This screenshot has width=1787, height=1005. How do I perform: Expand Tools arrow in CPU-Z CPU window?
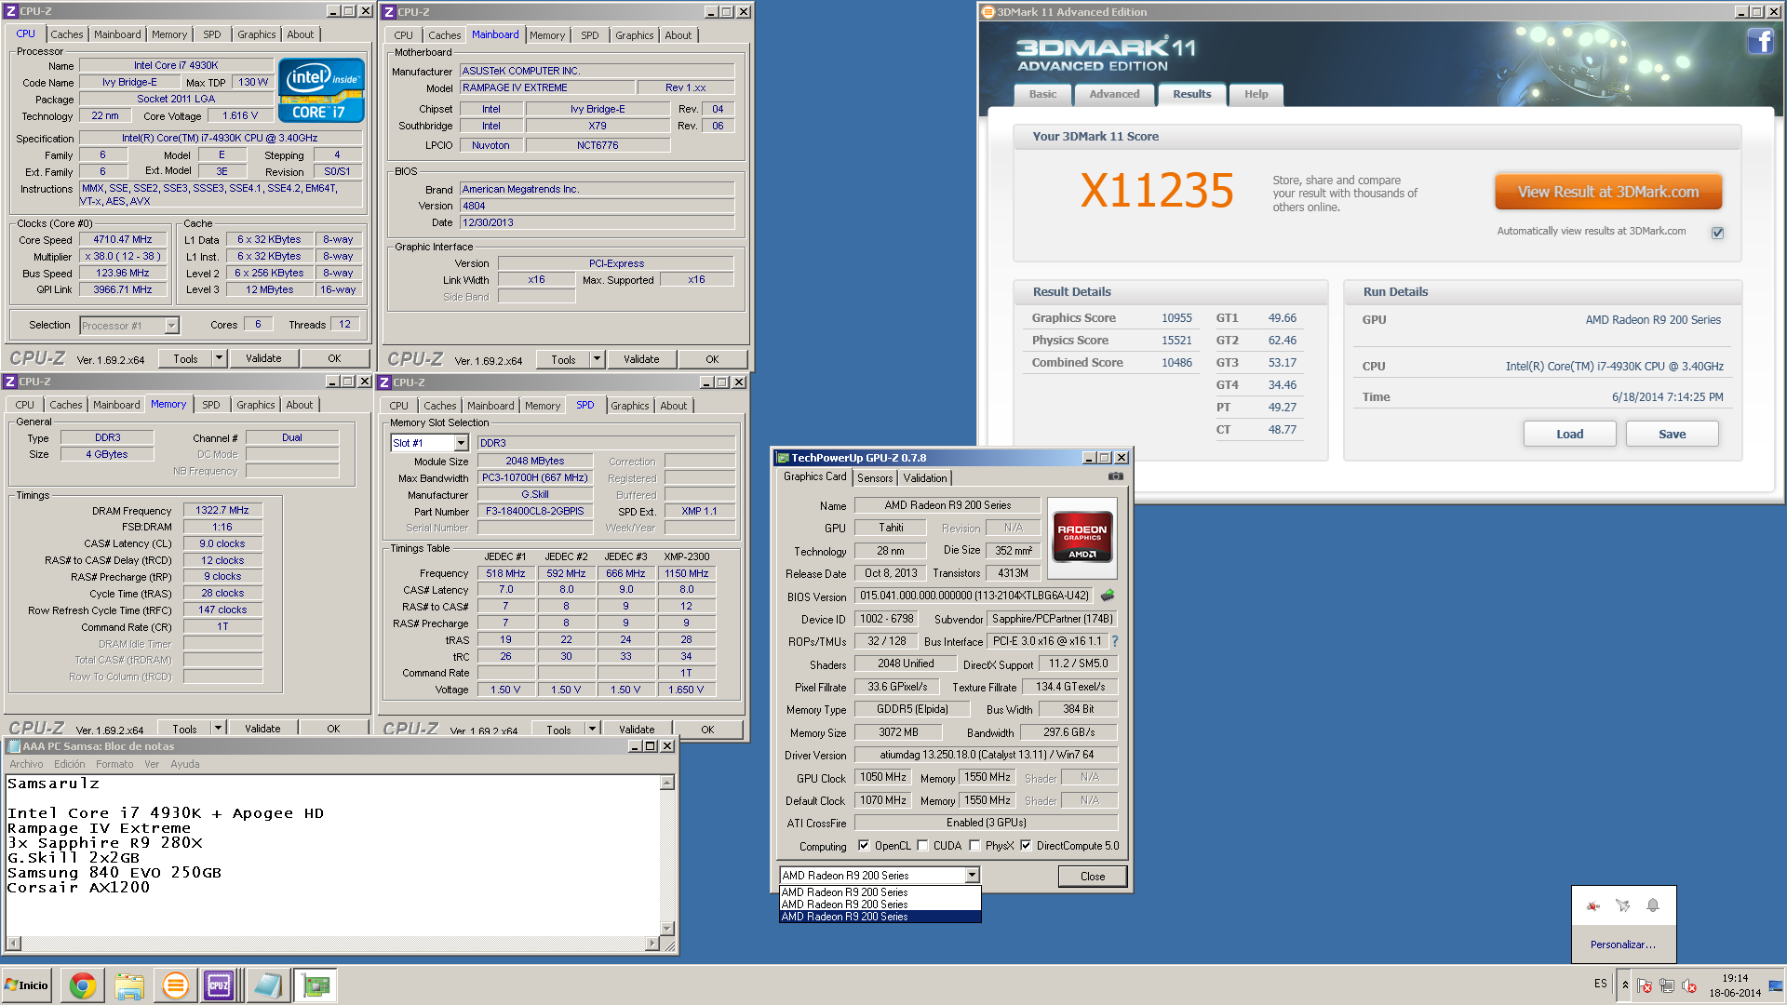click(x=219, y=358)
